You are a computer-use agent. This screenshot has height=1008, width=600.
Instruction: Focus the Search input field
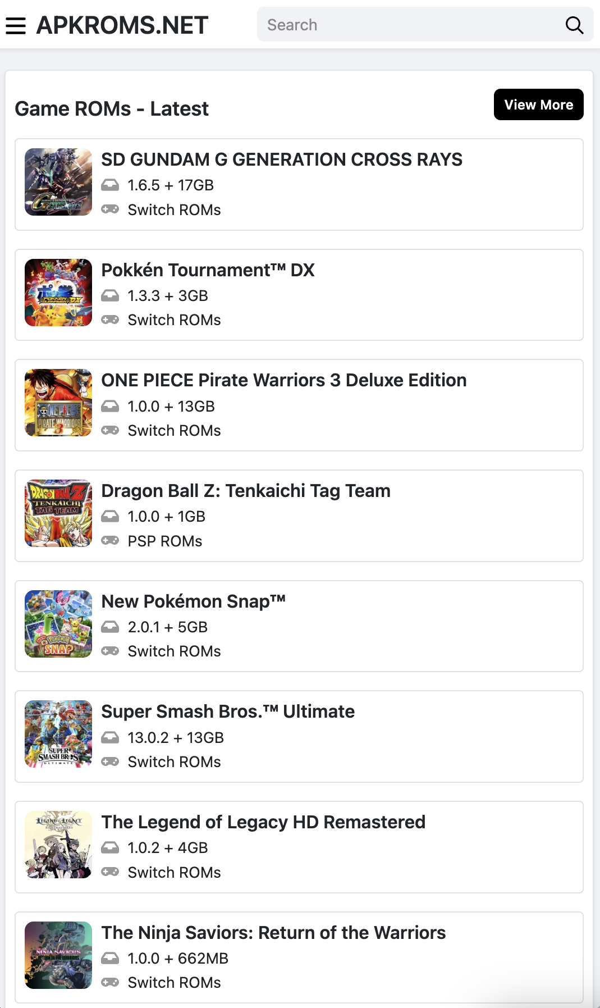(x=413, y=25)
